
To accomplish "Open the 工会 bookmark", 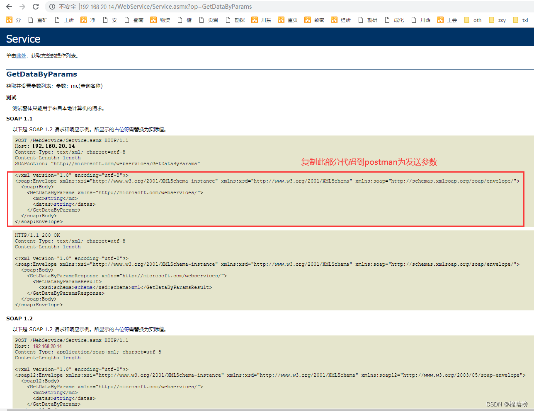I will point(451,19).
